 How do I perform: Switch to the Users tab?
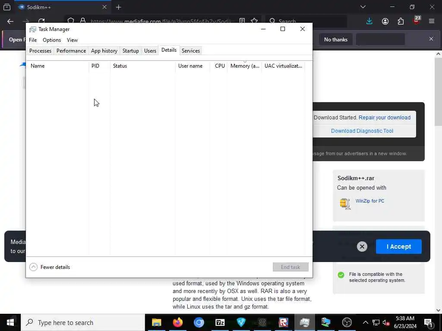point(150,51)
